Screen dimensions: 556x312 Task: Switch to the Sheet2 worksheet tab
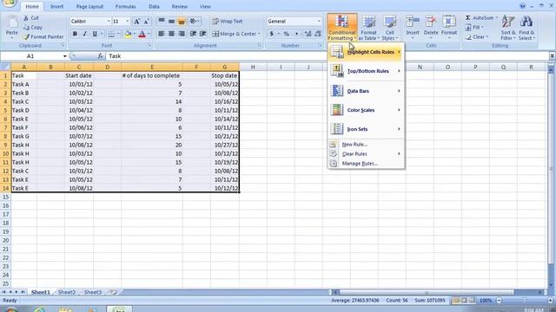(67, 292)
